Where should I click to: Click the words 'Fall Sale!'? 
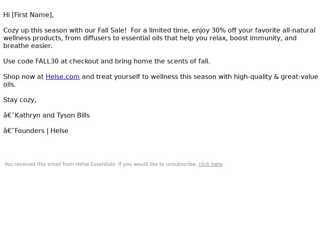coord(112,30)
